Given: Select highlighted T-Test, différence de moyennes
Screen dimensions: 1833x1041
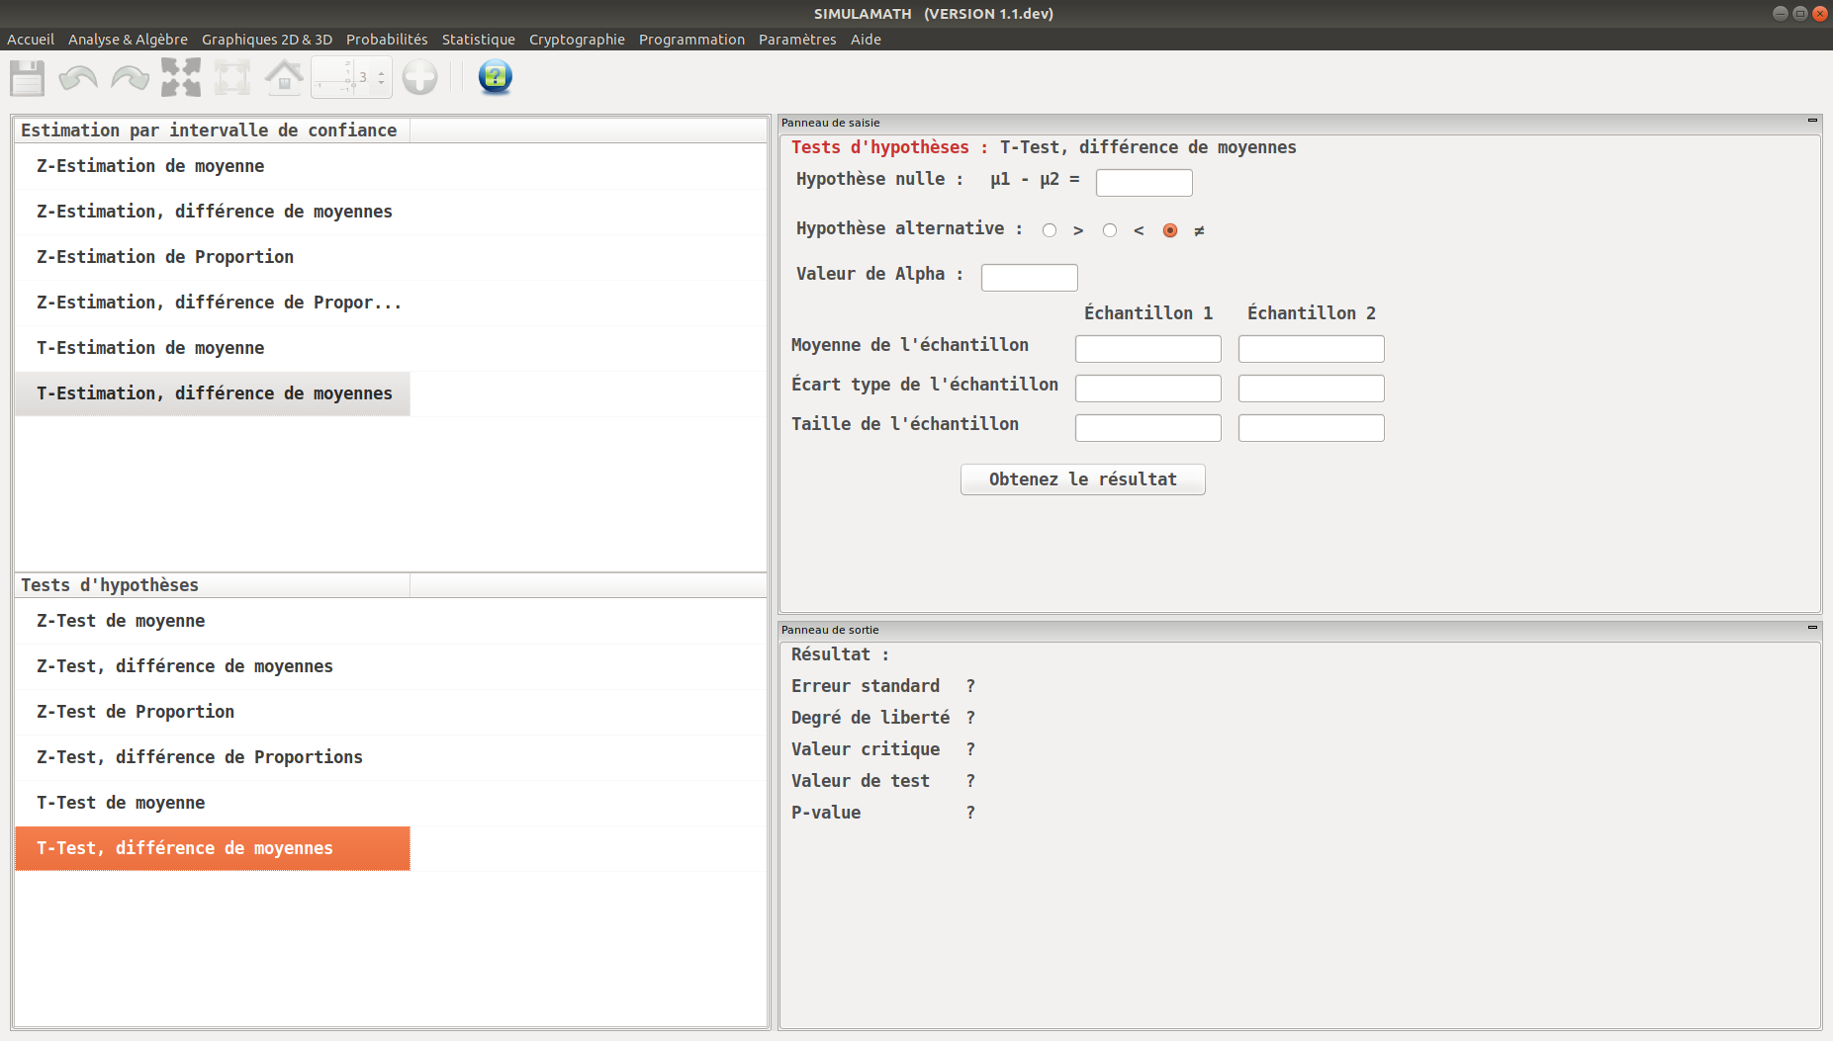Looking at the screenshot, I should coord(213,848).
